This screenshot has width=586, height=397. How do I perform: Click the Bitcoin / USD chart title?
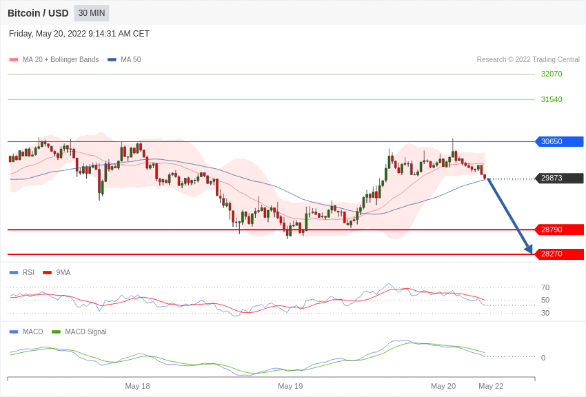38,13
